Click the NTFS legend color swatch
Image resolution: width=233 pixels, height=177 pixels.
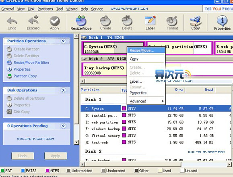(47, 171)
